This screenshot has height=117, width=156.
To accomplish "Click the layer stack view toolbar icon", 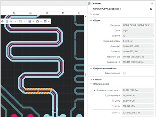I will pyautogui.click(x=45, y=21).
